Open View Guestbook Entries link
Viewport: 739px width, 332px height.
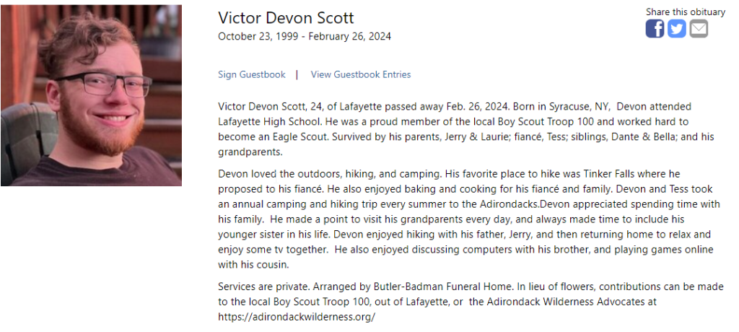360,74
